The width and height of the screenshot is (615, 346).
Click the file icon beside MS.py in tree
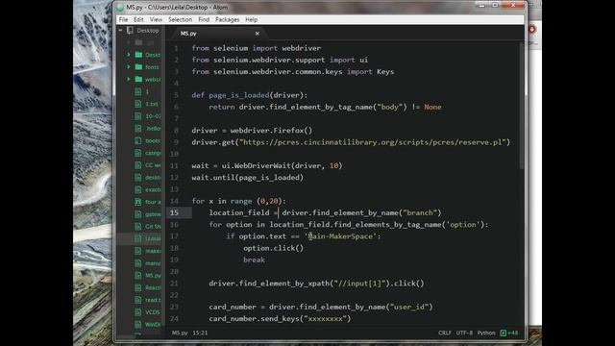pos(138,276)
